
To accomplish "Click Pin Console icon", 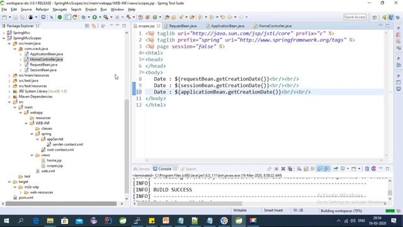I will [336, 169].
